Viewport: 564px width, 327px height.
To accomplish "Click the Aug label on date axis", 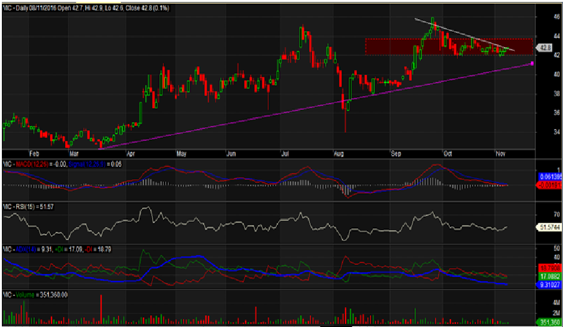I will point(338,153).
